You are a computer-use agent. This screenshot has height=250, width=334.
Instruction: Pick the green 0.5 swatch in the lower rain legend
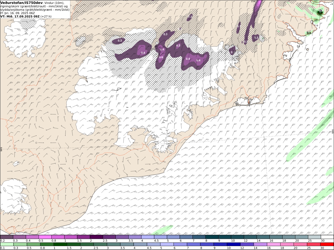tap(33, 245)
